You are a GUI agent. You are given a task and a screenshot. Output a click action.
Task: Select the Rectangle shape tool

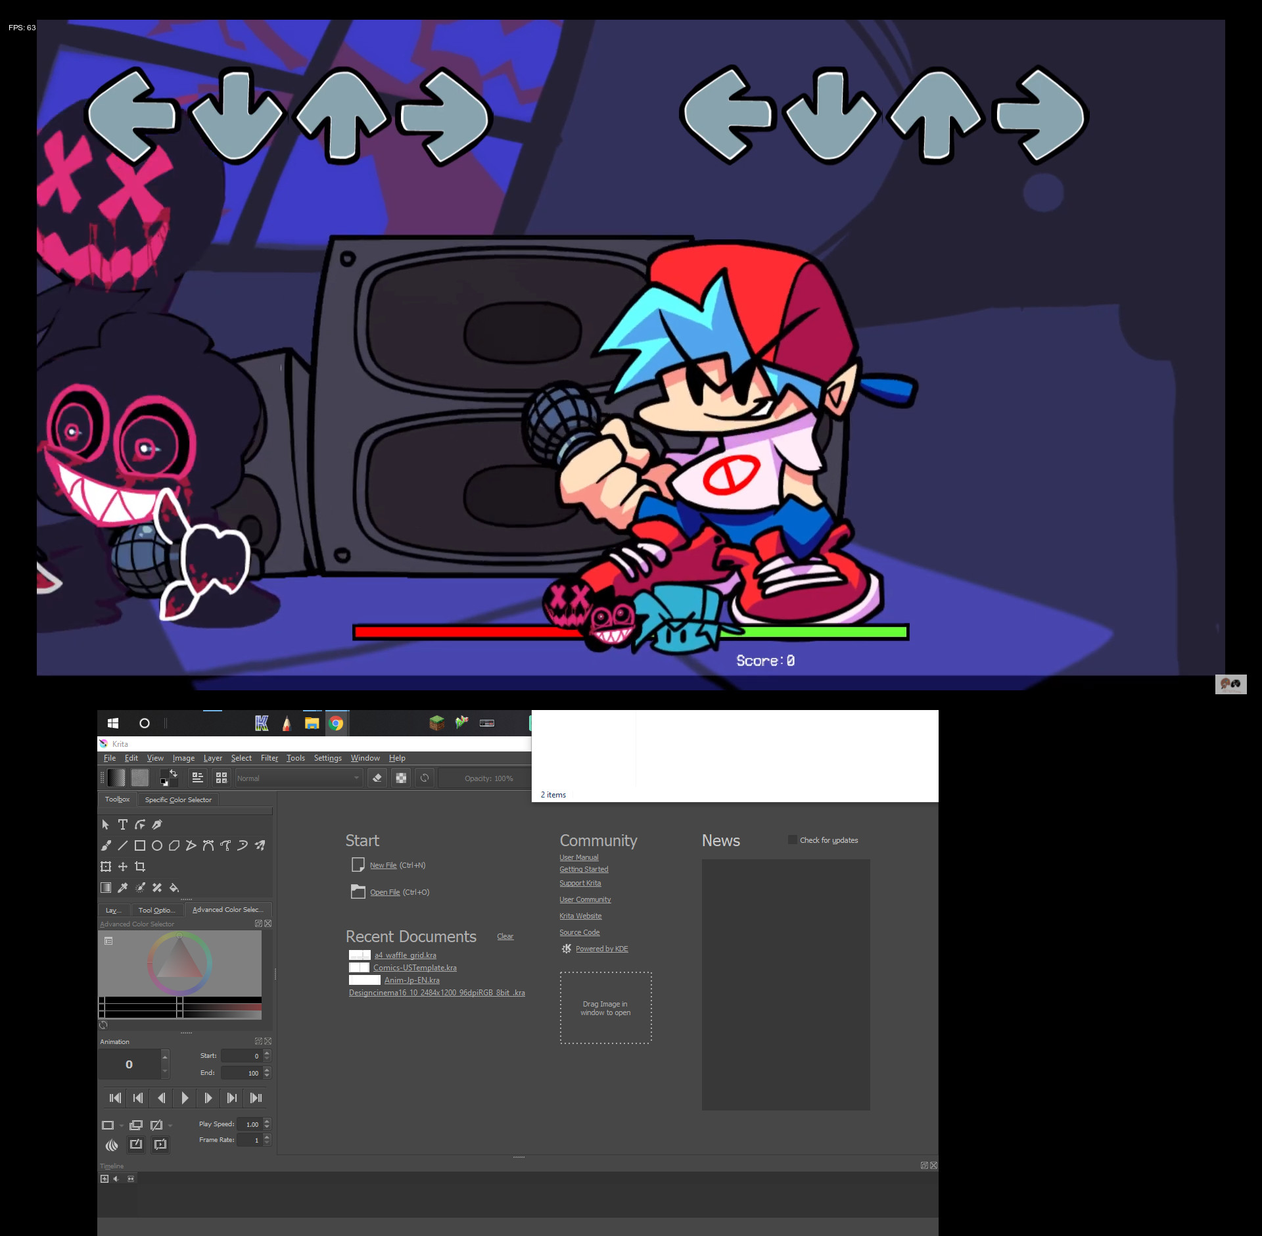click(x=139, y=846)
